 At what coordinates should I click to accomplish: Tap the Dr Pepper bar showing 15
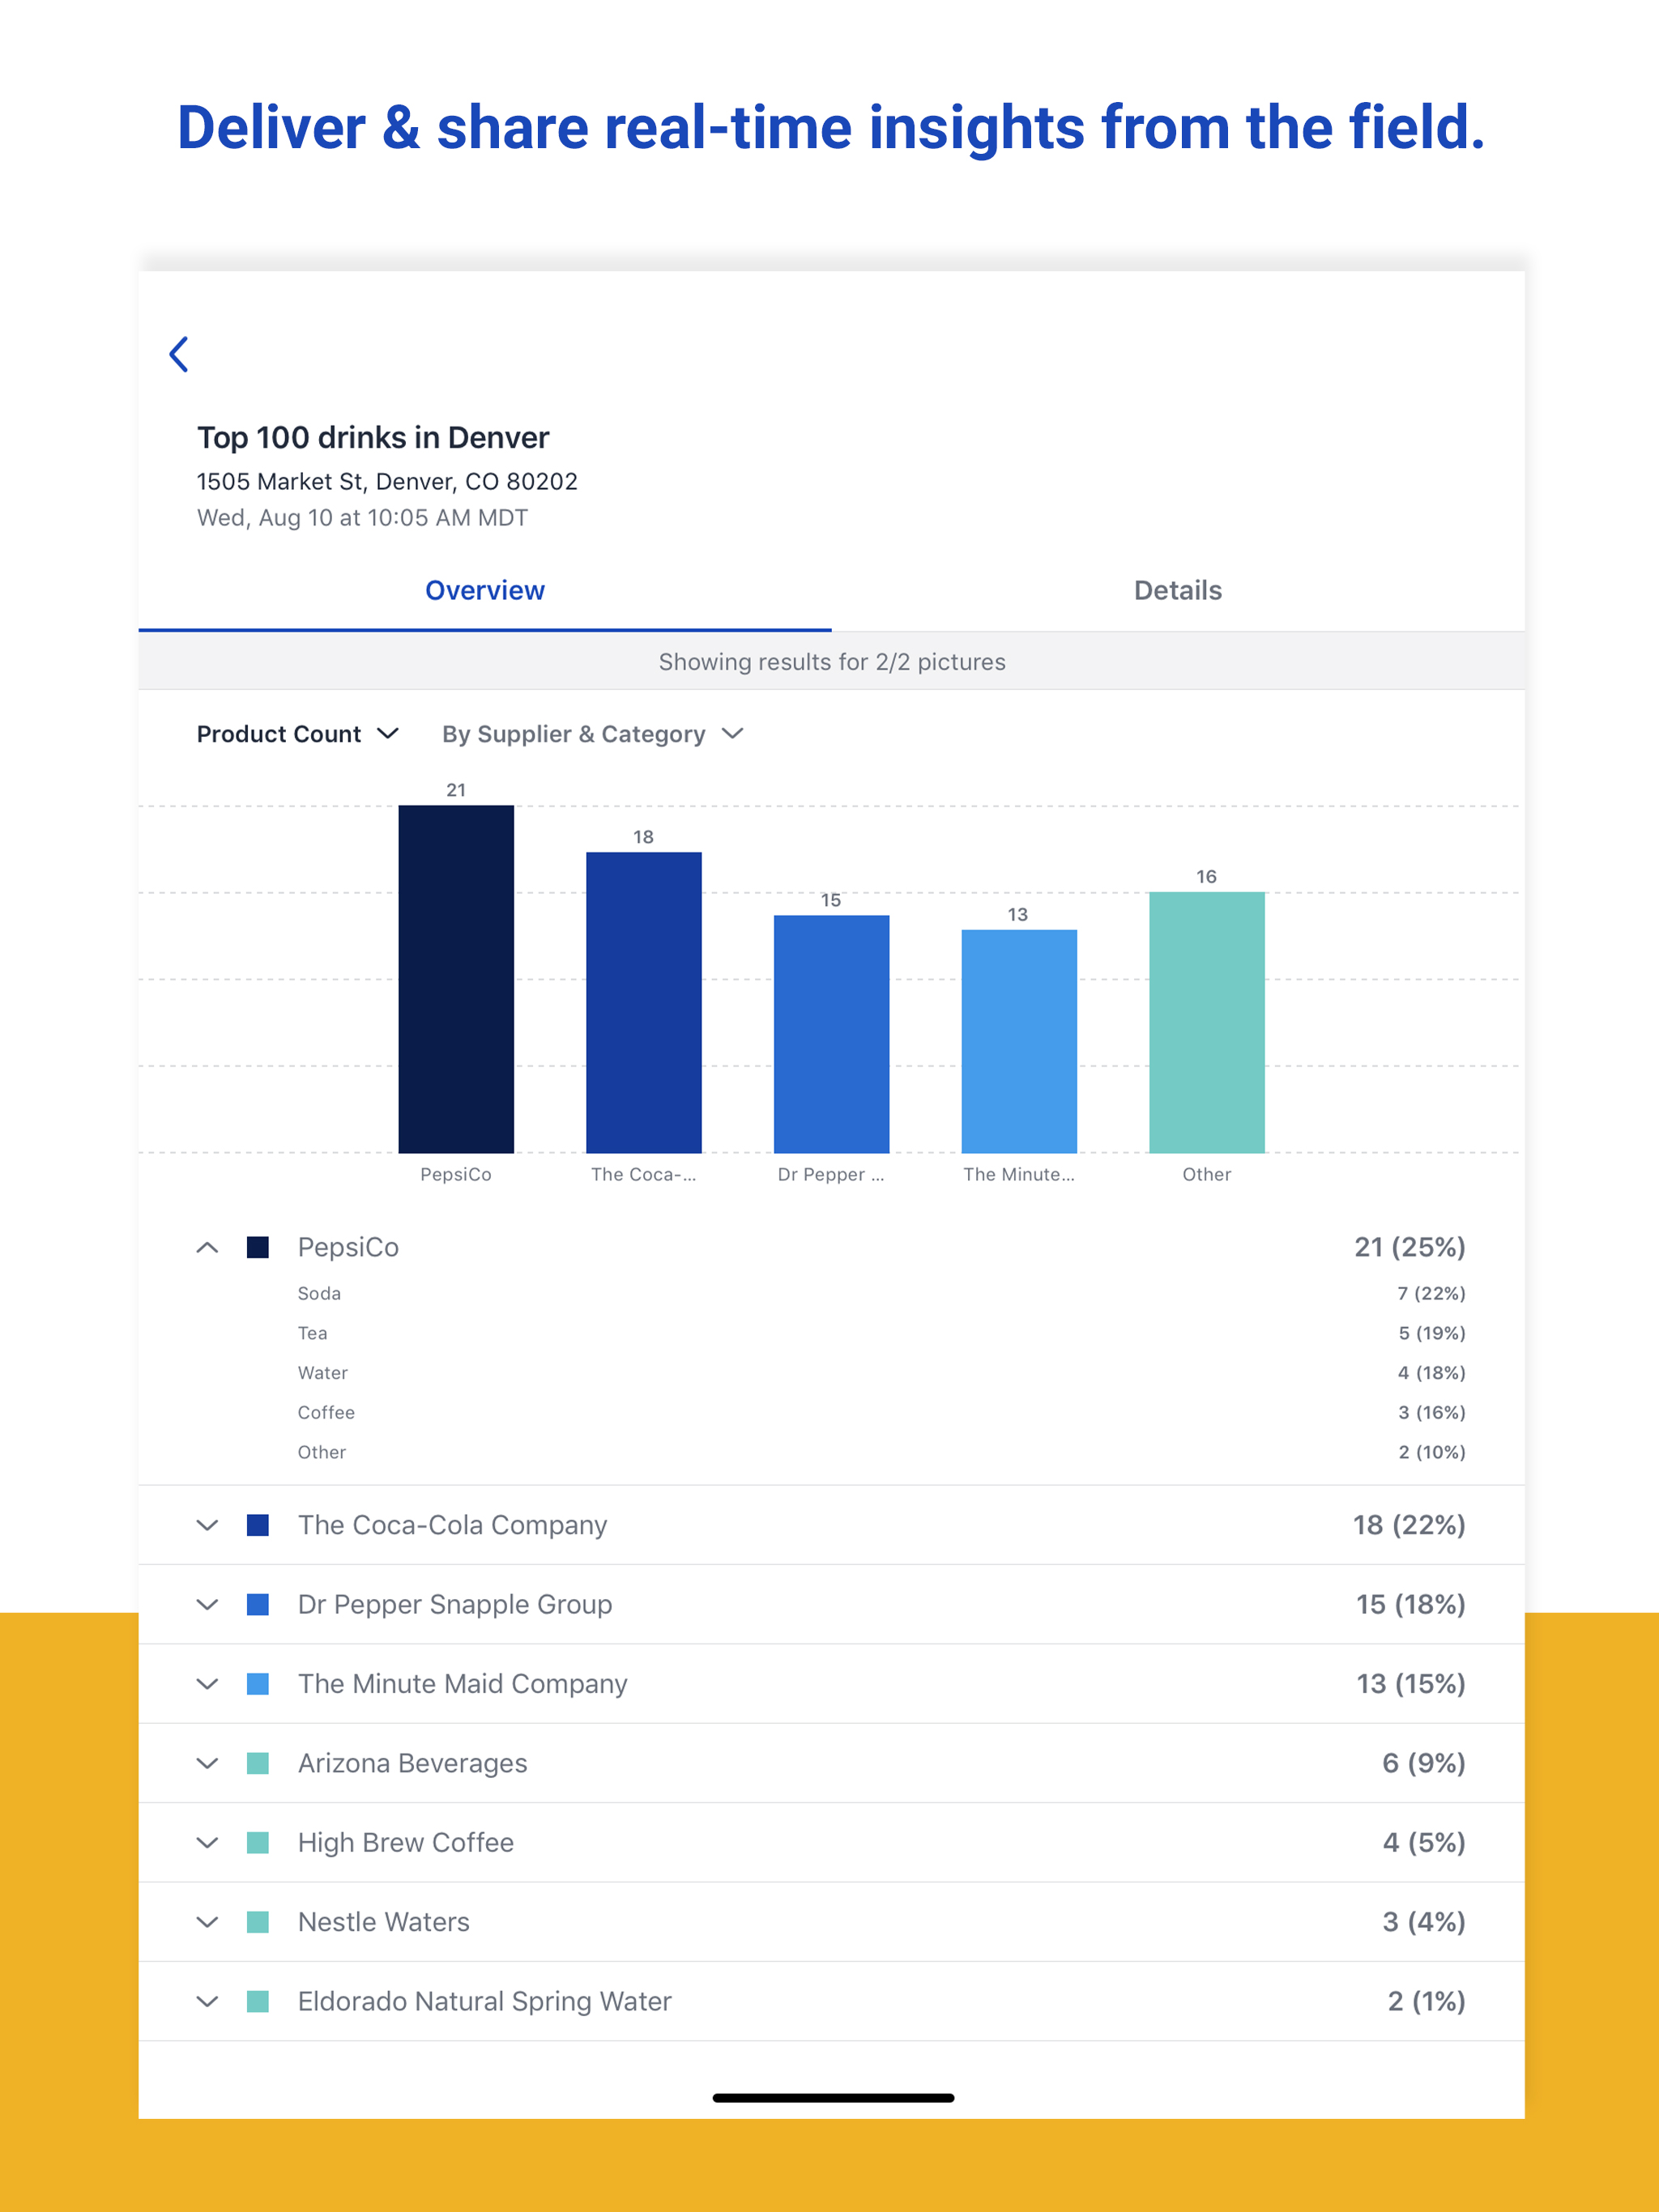pos(830,1034)
